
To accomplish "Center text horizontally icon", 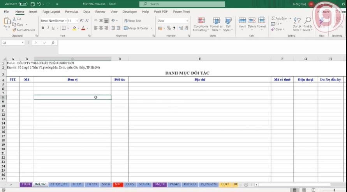I will point(101,28).
